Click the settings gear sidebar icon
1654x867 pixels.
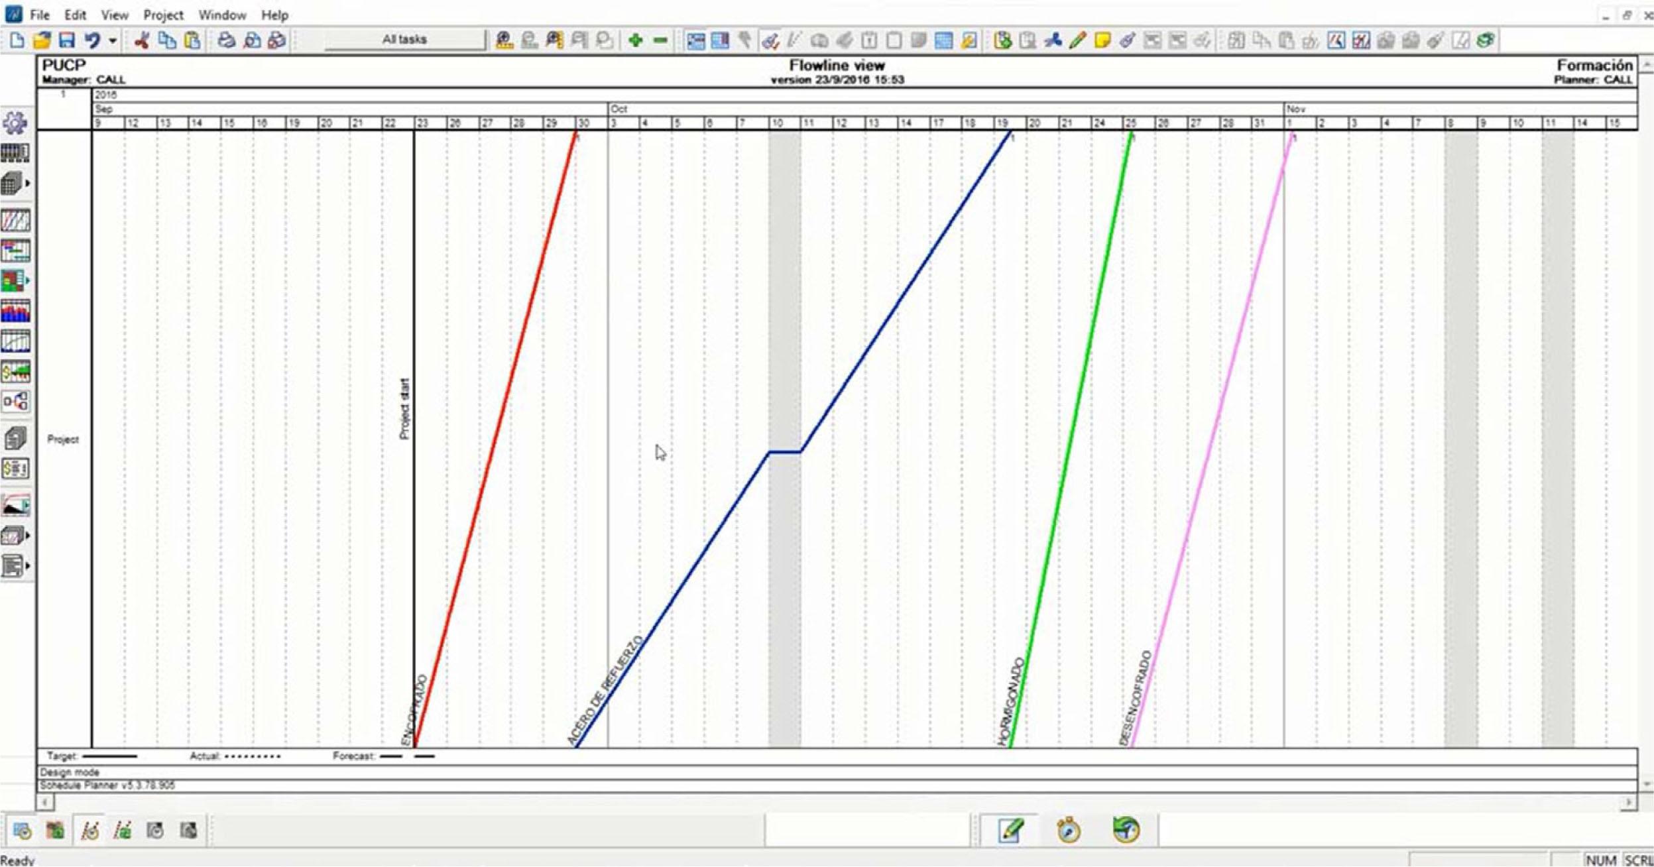point(16,123)
